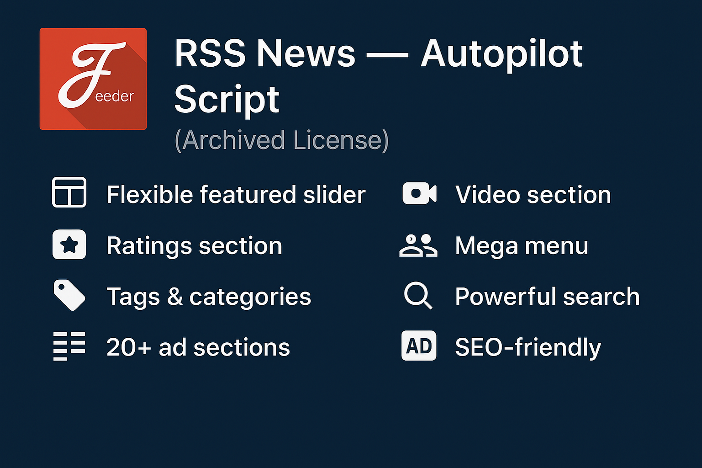Click the "Ratings section" text
The image size is (702, 468).
pos(195,246)
